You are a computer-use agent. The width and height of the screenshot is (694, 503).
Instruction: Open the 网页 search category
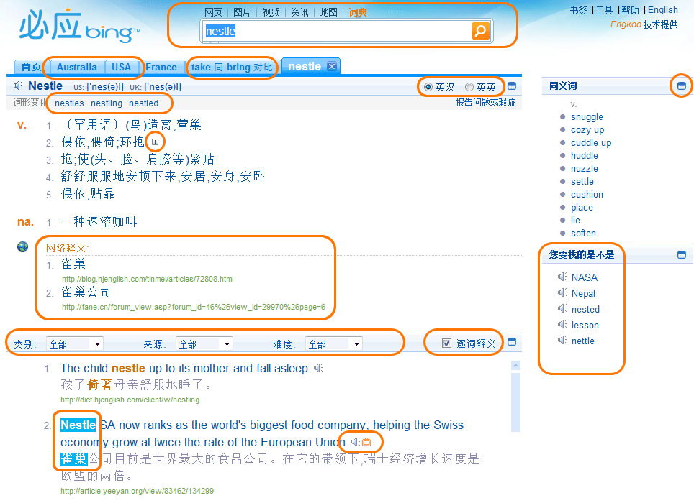213,12
